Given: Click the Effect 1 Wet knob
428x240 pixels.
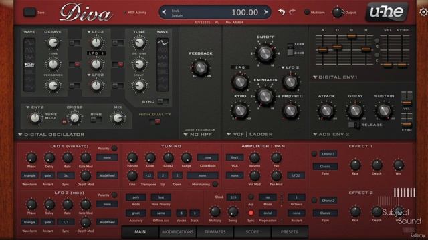Looking at the screenshot, I should pyautogui.click(x=399, y=165).
